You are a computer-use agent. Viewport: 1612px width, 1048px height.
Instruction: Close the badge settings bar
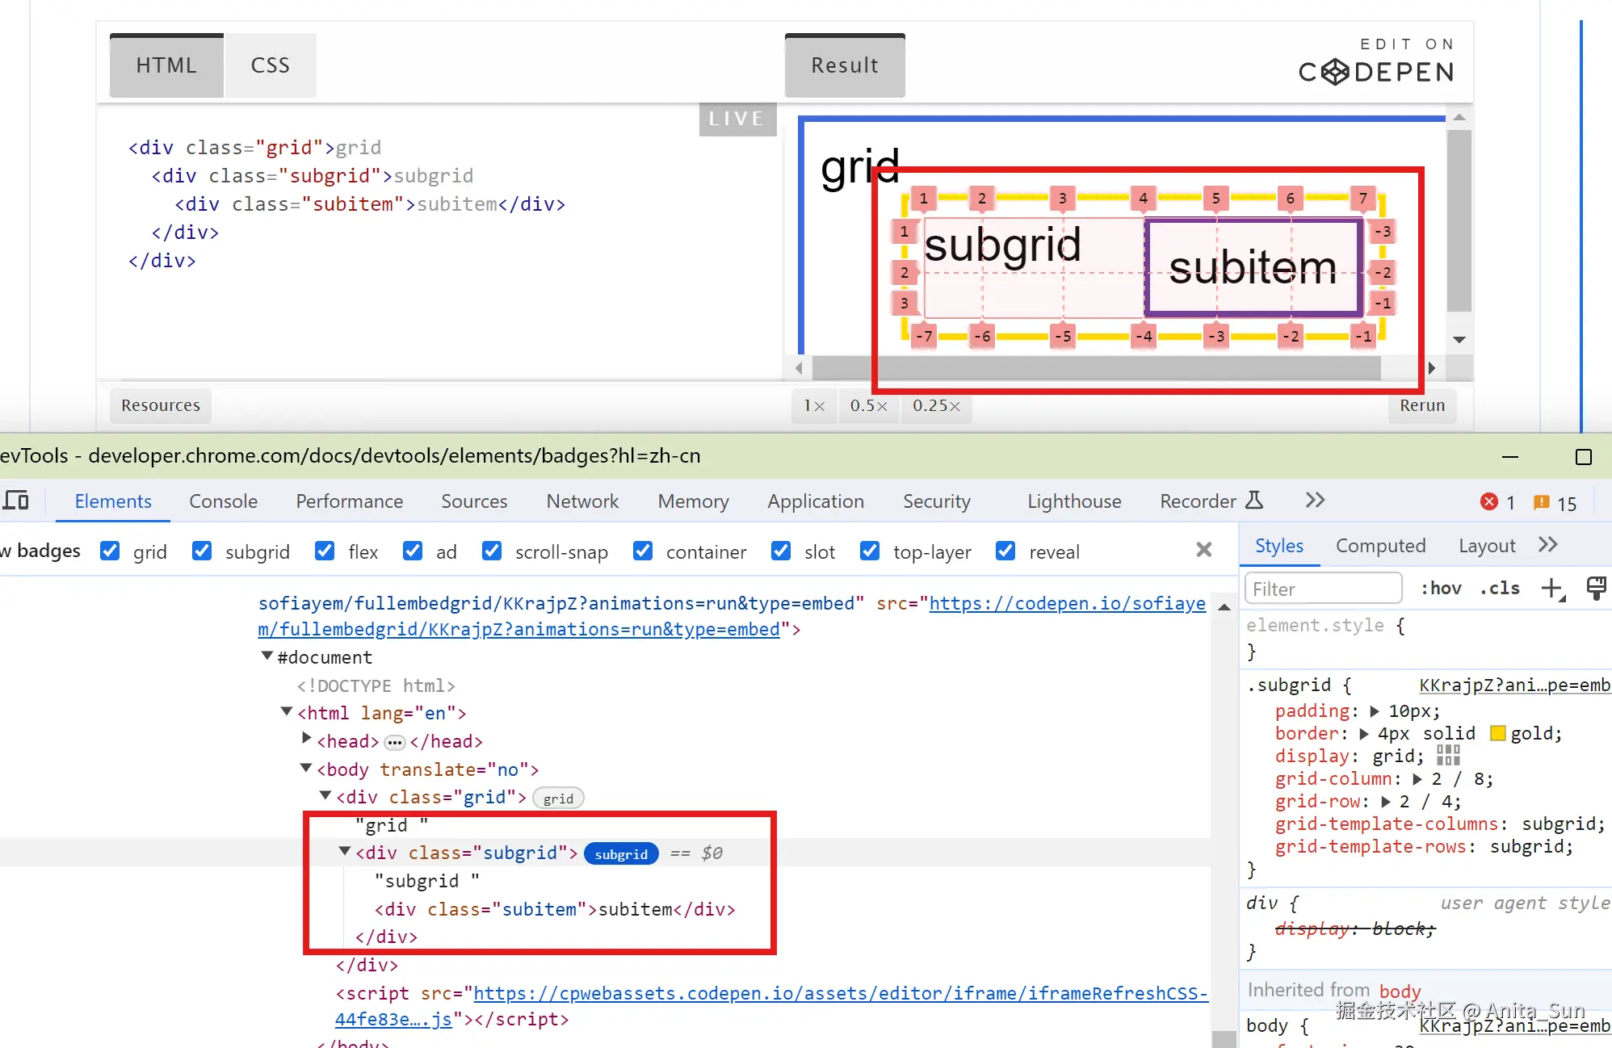1203,550
